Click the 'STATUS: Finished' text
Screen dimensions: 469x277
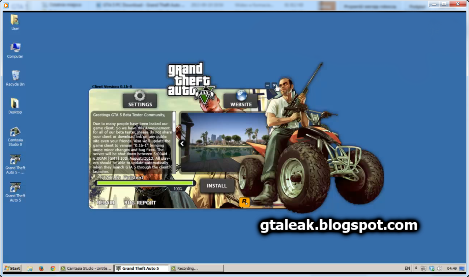121,177
